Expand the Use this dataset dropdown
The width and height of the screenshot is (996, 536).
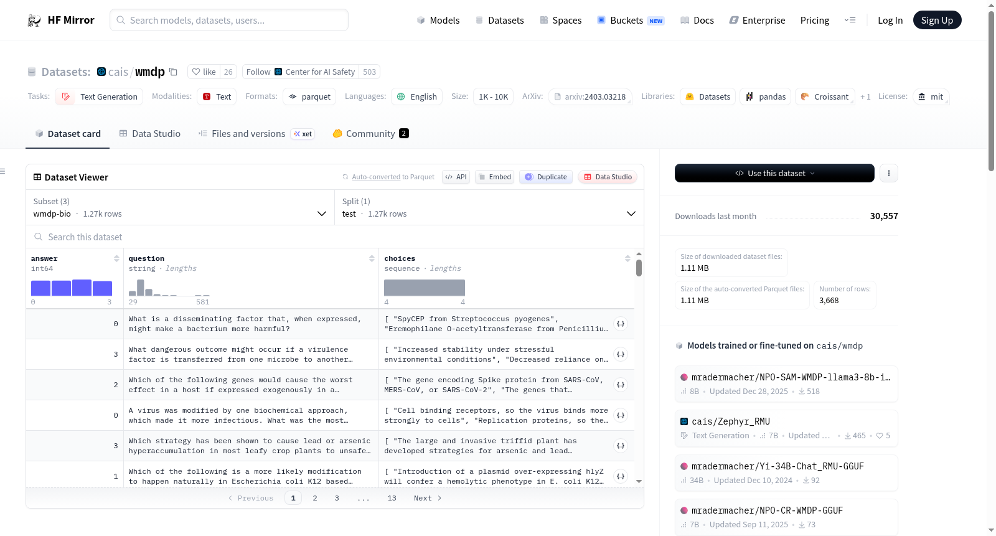[x=774, y=173]
